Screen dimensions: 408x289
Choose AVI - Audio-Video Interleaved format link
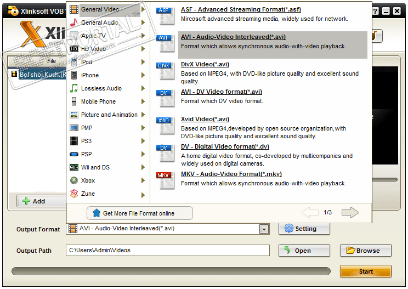(x=233, y=37)
